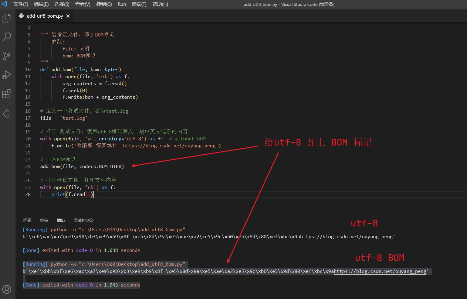Click "with open(file, 'rb') as f:" line
Viewport: 467px width, 299px height.
(x=78, y=187)
